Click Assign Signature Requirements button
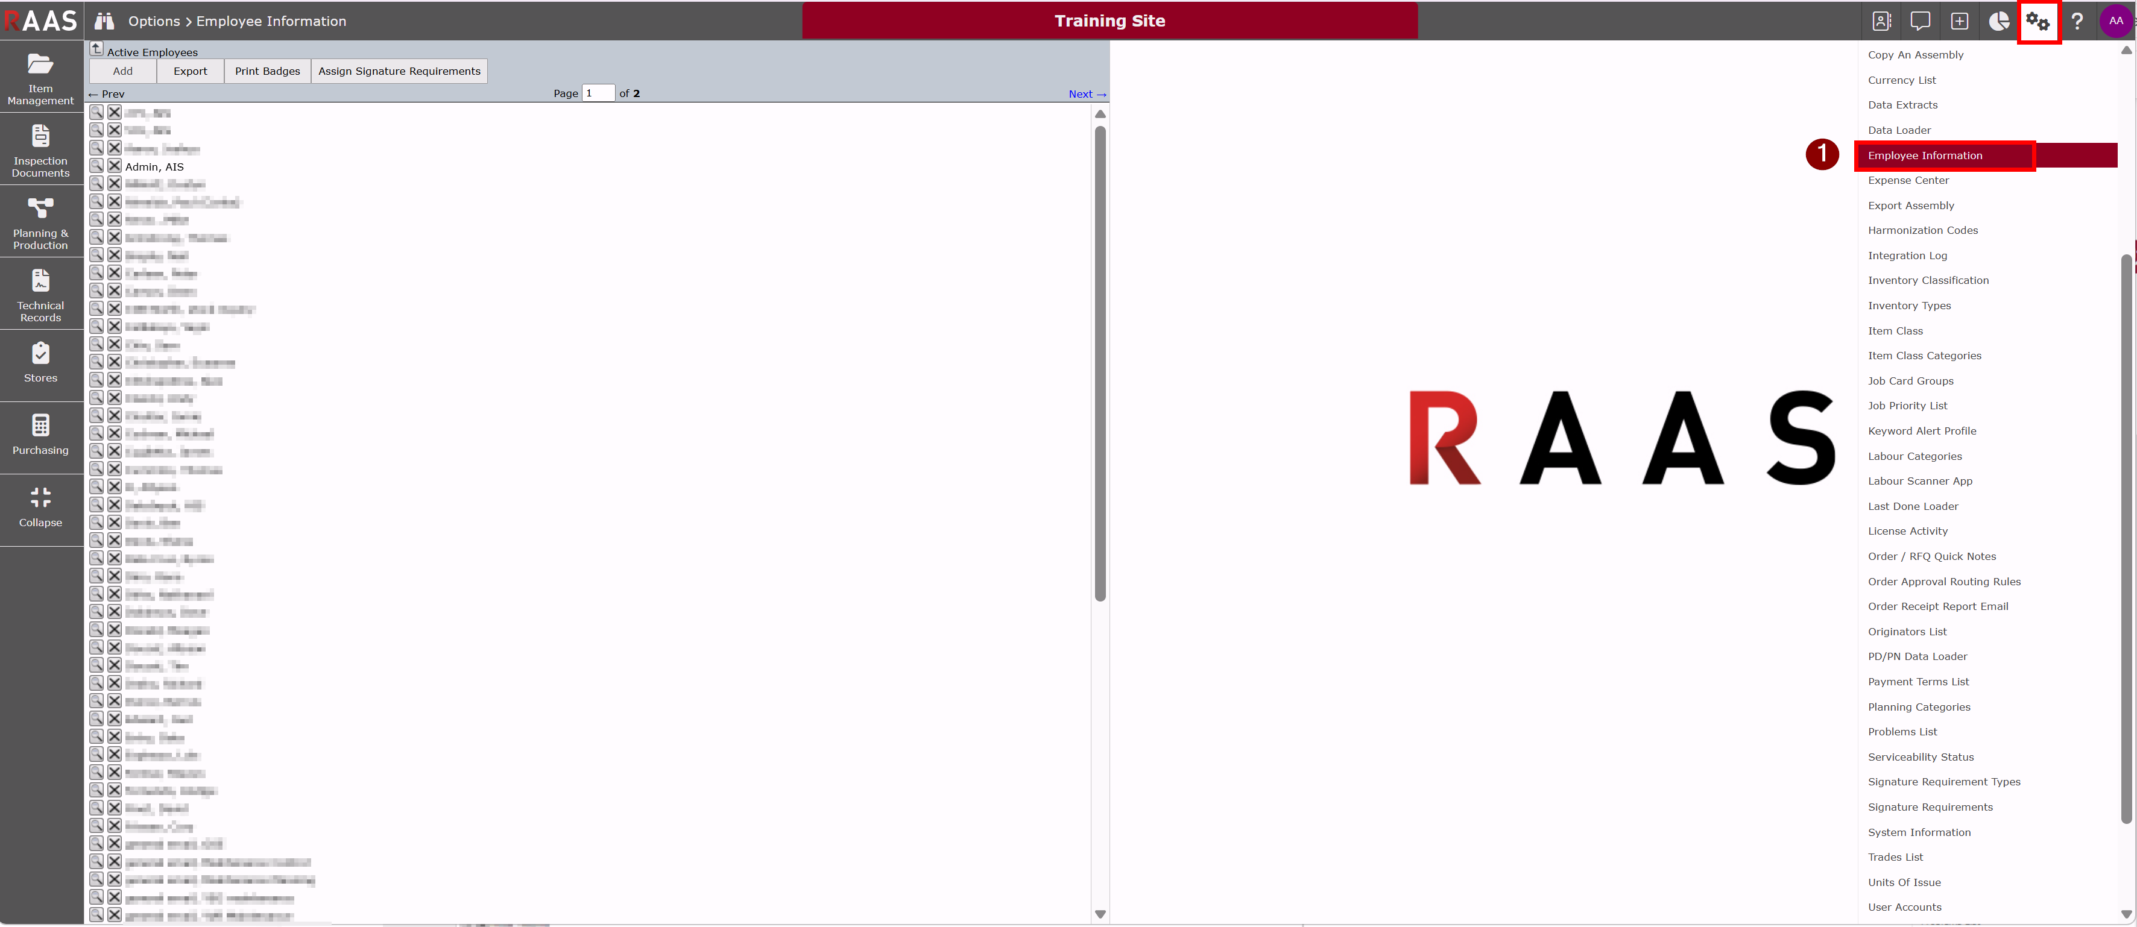The image size is (2137, 927). 399,71
